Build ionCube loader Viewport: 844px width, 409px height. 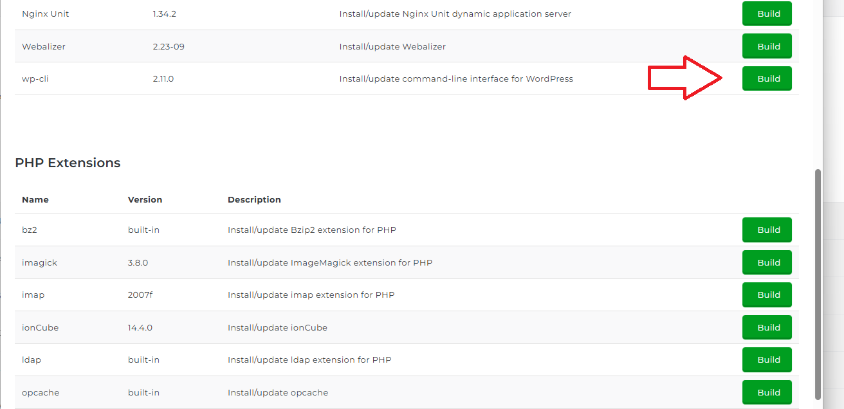[767, 327]
